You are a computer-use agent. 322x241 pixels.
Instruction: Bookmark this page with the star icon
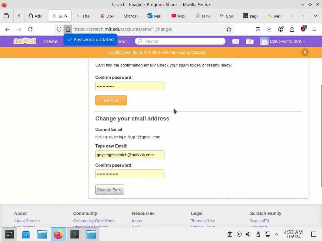coord(229,29)
